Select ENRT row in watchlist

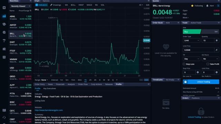click(21, 43)
